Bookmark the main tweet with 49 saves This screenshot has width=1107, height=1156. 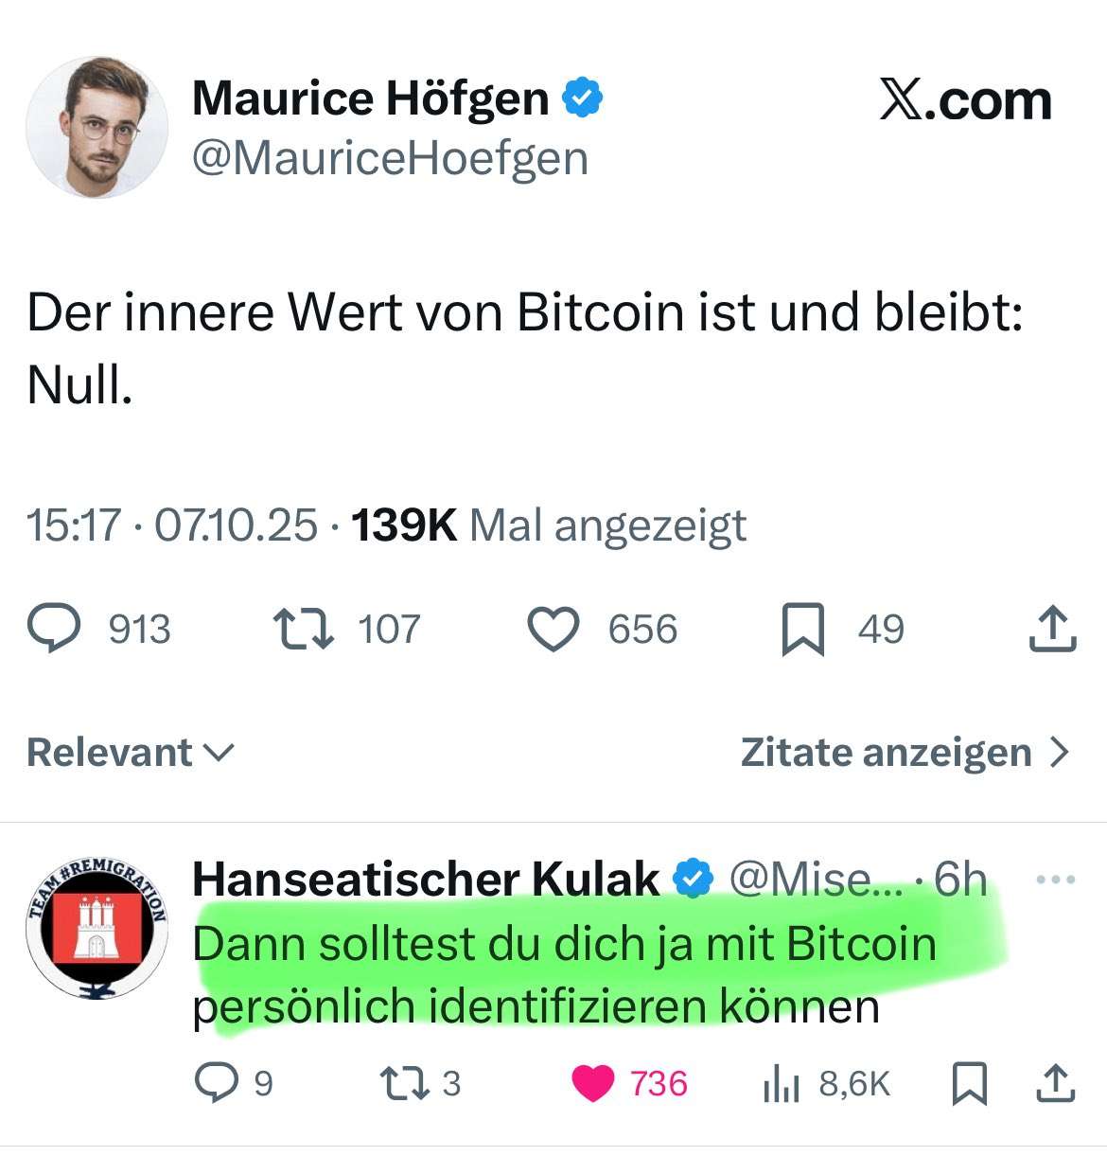pyautogui.click(x=803, y=631)
